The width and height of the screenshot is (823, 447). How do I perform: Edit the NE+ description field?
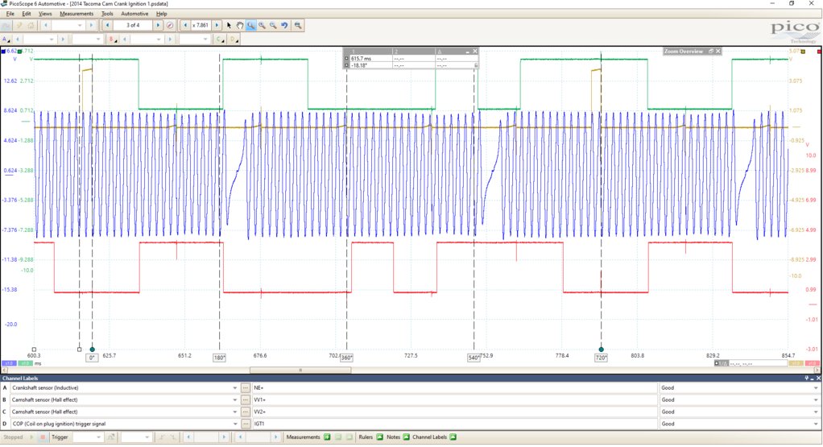coord(454,388)
